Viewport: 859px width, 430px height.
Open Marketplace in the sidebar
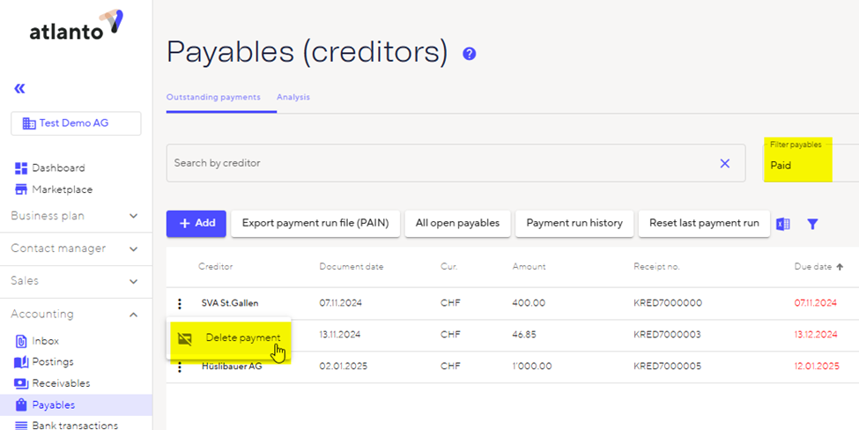62,189
